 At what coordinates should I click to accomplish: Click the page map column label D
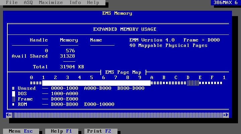point(188,77)
